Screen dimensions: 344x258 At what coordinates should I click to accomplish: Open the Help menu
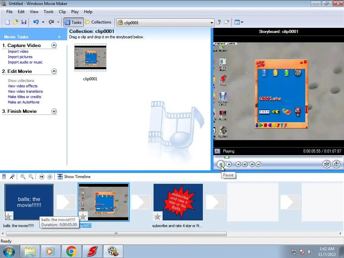pyautogui.click(x=88, y=12)
